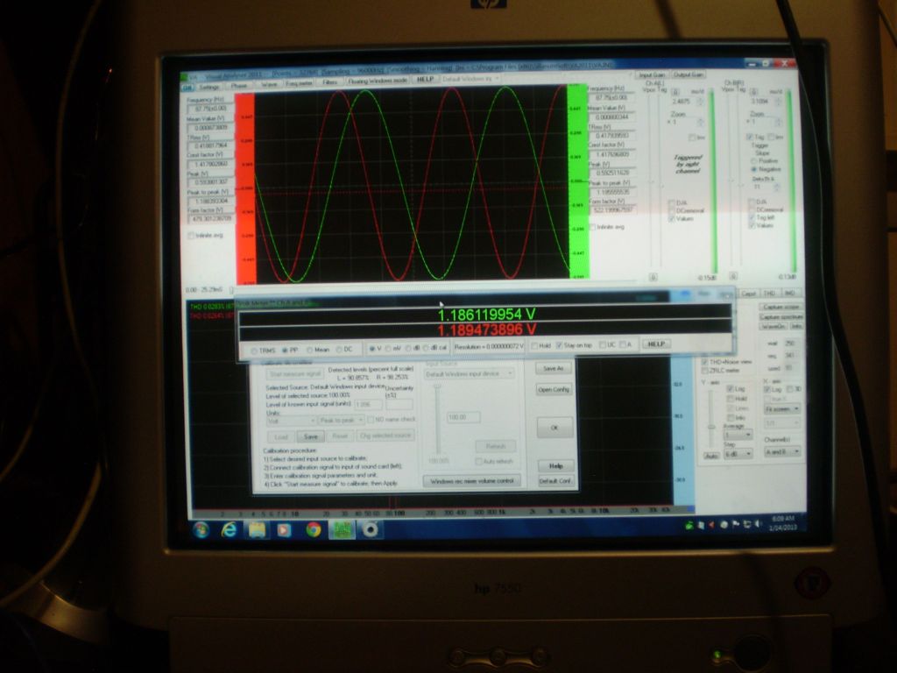
Task: Click the system tray clock
Action: [782, 524]
